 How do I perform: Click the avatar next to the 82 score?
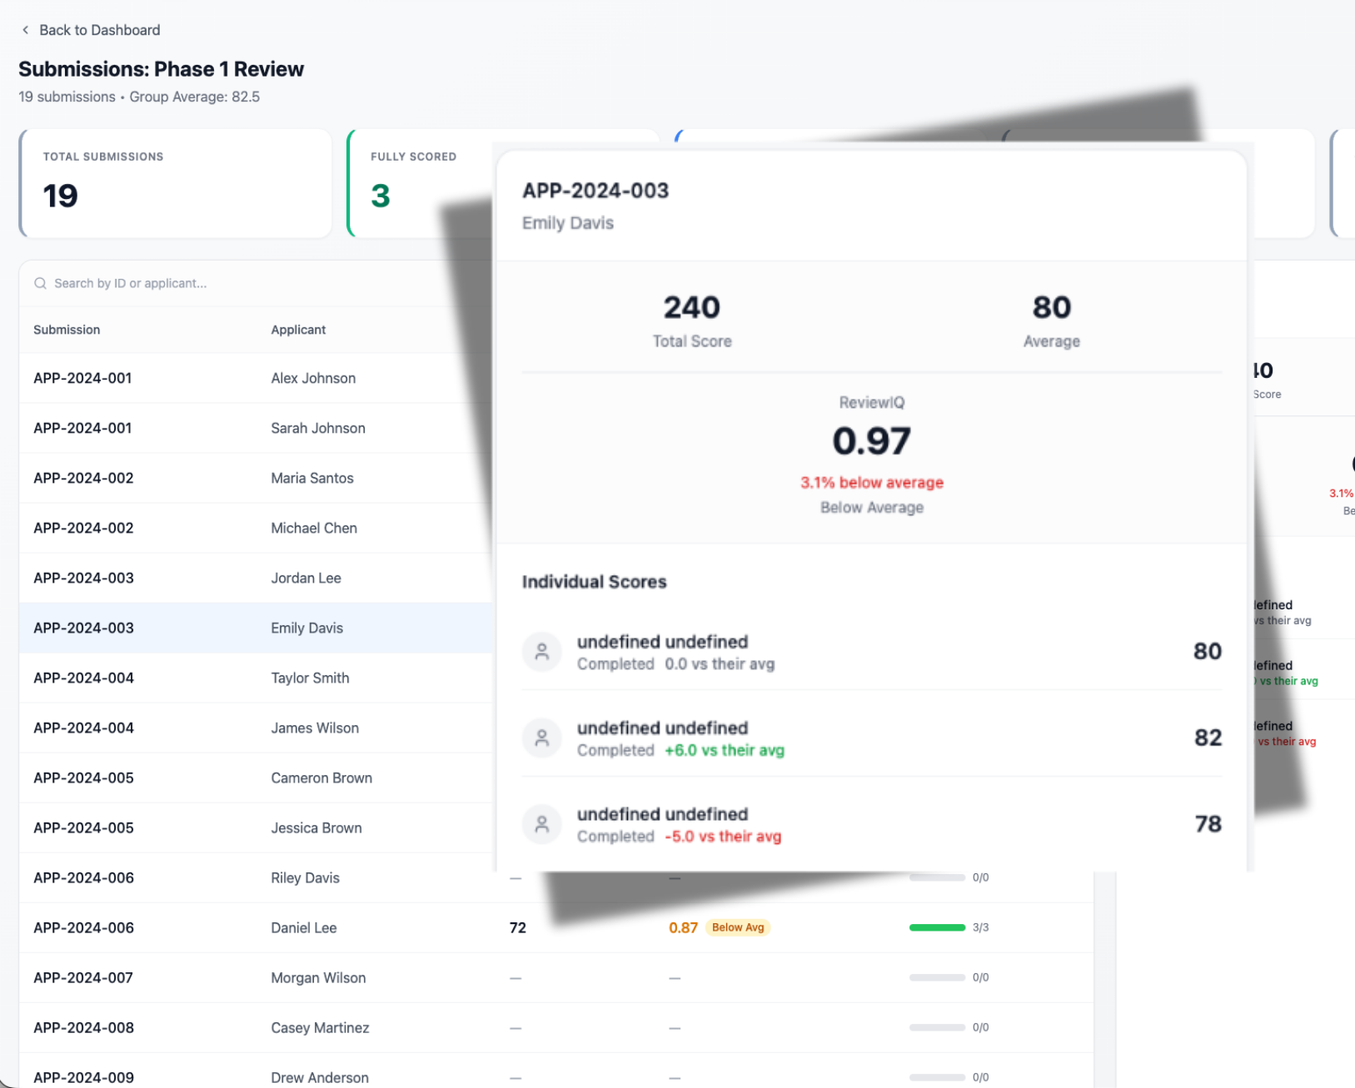541,738
